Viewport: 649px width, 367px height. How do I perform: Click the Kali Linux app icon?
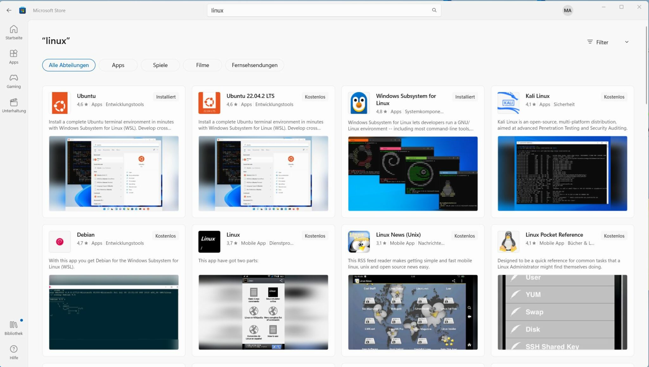coord(508,102)
